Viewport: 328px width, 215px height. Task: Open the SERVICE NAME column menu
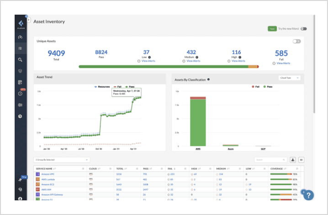(x=83, y=169)
